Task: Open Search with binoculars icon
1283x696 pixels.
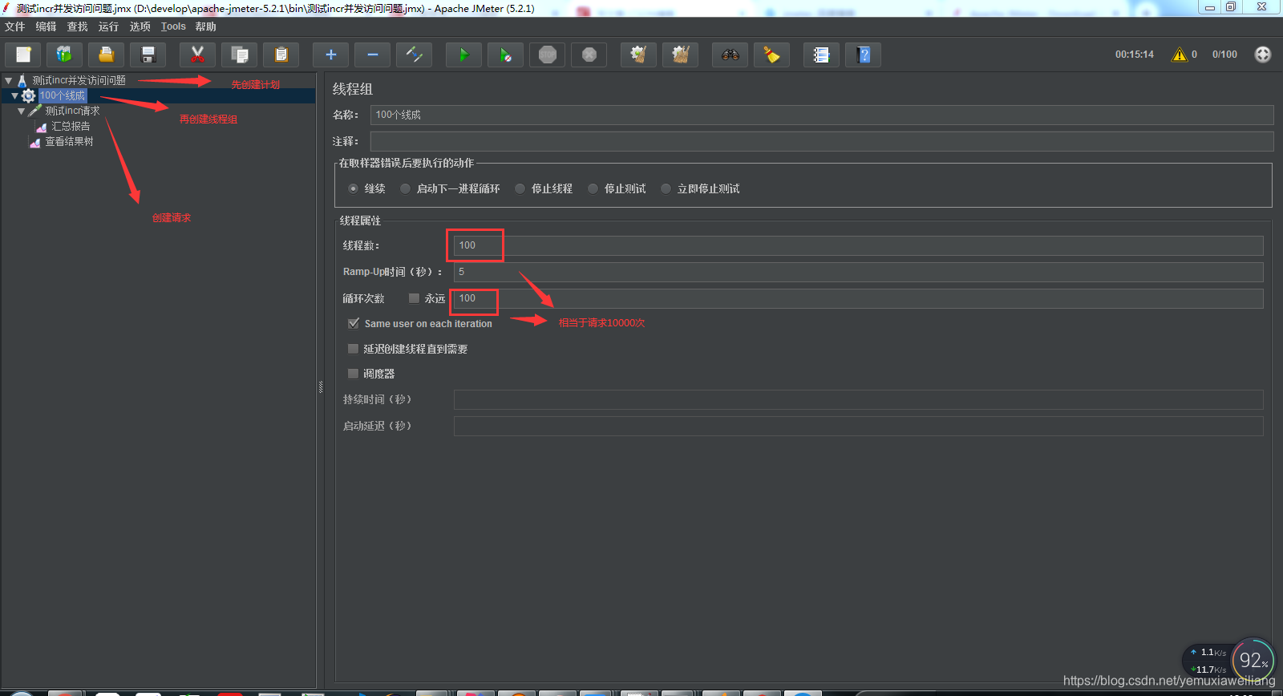Action: (730, 55)
